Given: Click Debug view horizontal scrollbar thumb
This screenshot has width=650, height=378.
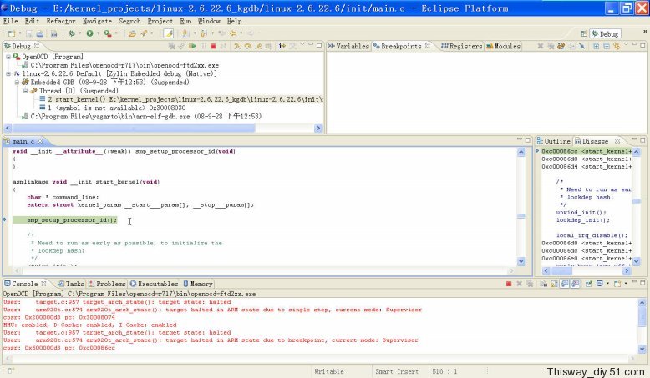Looking at the screenshot, I should 134,129.
